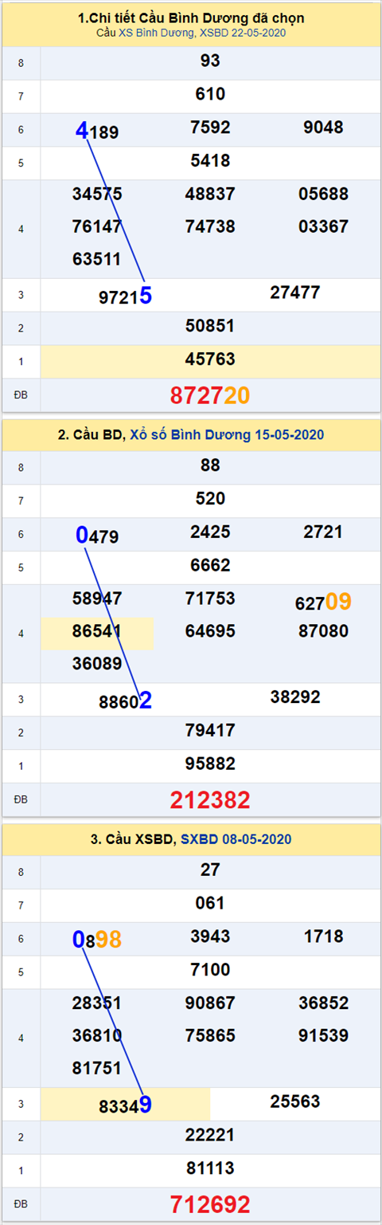Click the number 36089

pyautogui.click(x=97, y=664)
